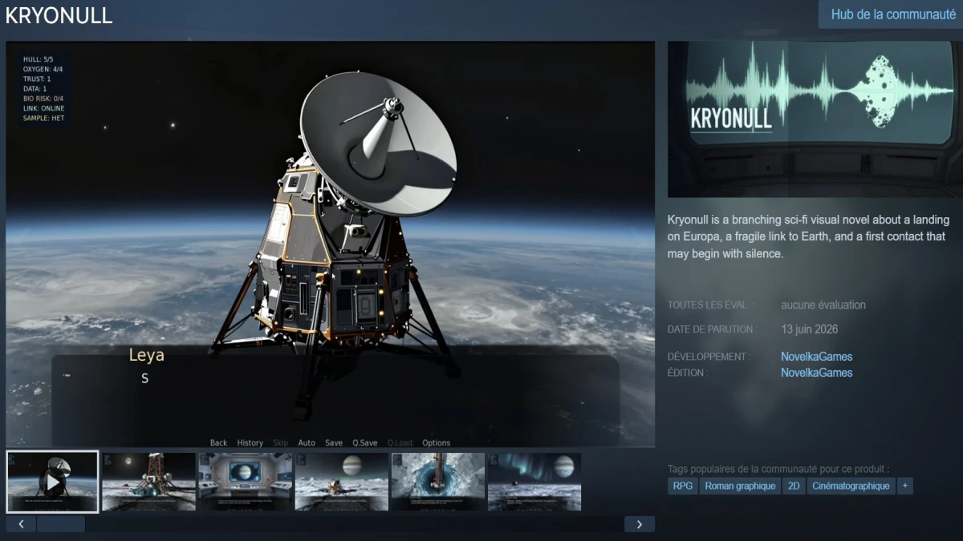
Task: Select the Cinématographique tag
Action: 851,486
